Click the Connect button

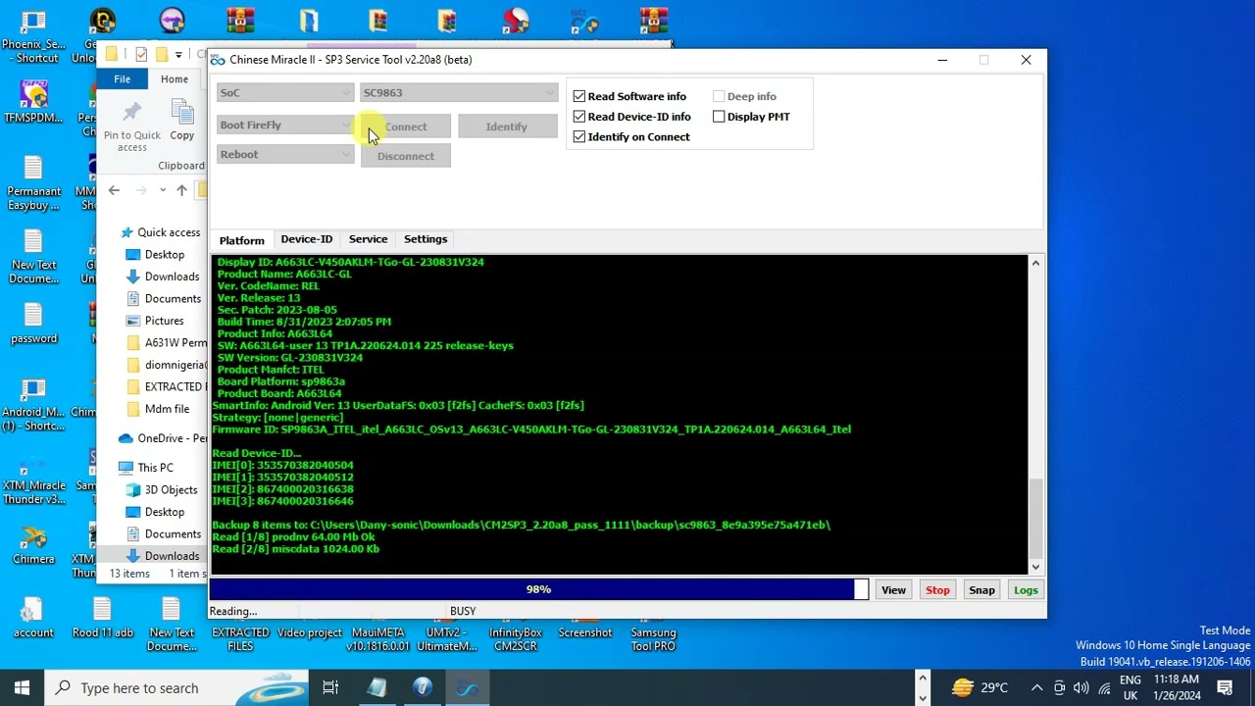click(406, 126)
